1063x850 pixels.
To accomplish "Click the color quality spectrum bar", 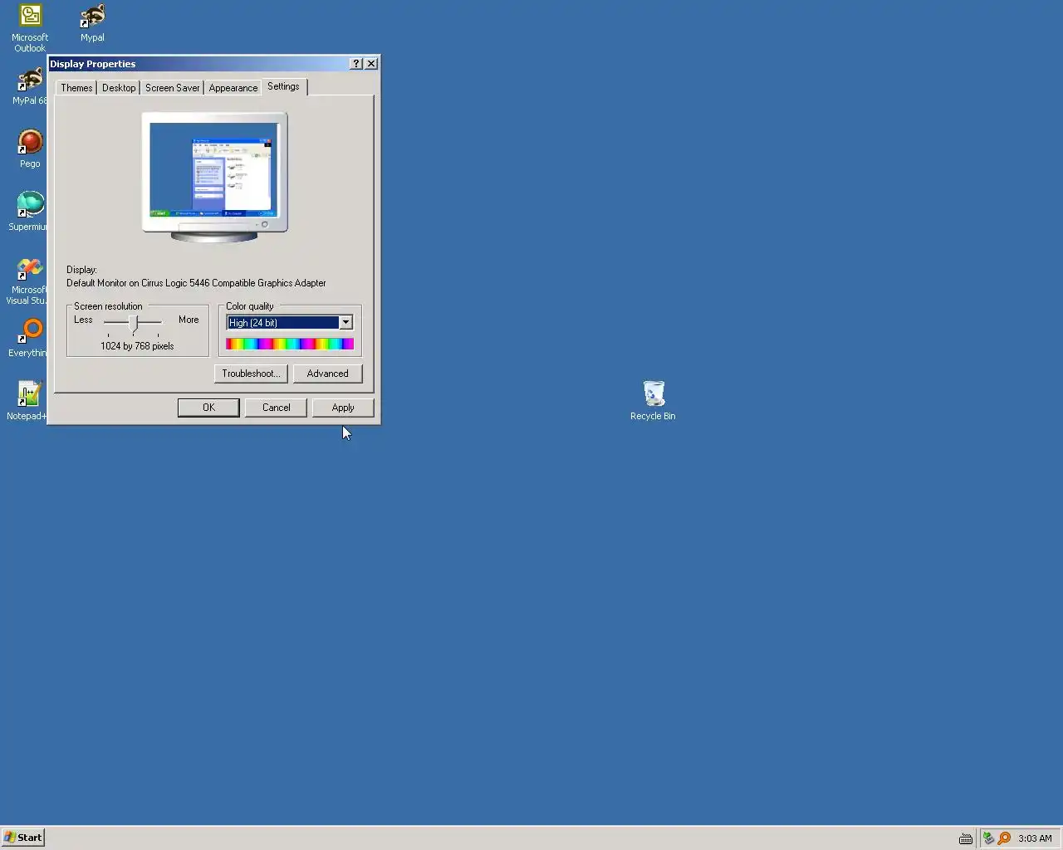I will click(x=290, y=344).
